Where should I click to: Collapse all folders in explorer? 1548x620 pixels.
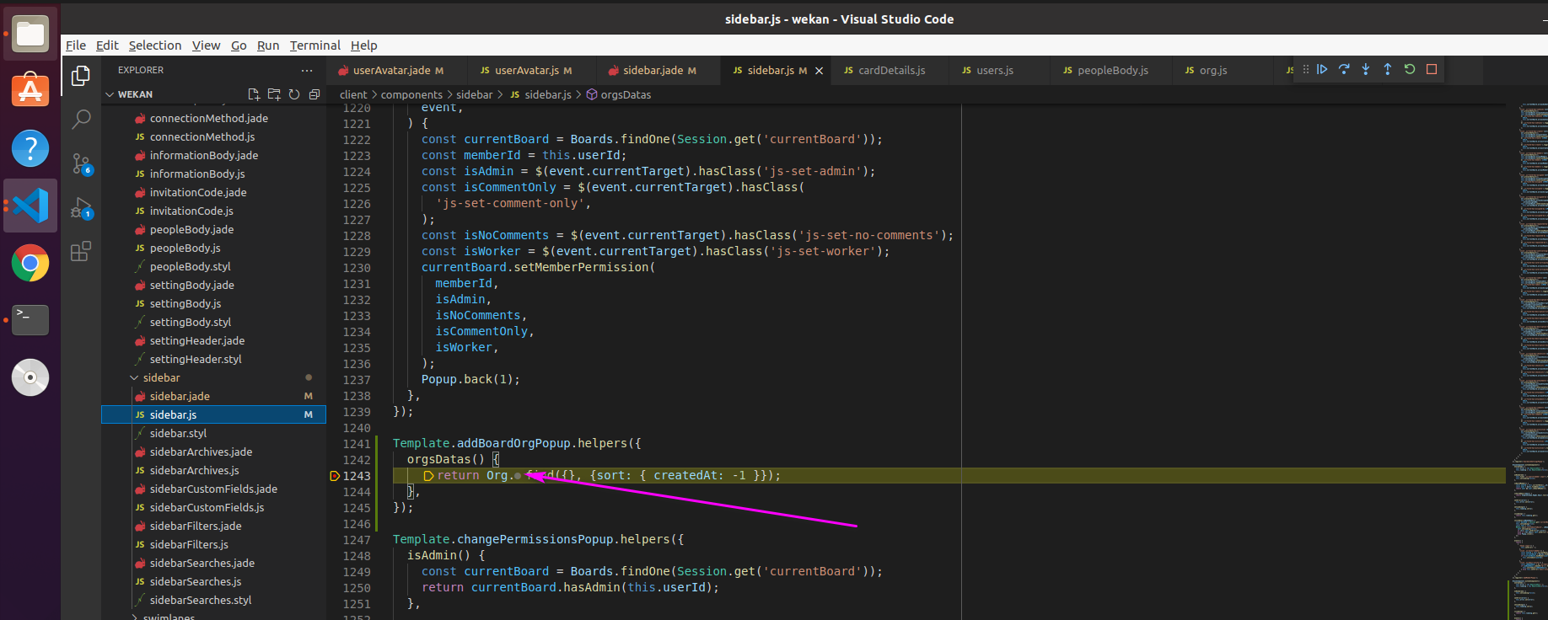tap(314, 94)
